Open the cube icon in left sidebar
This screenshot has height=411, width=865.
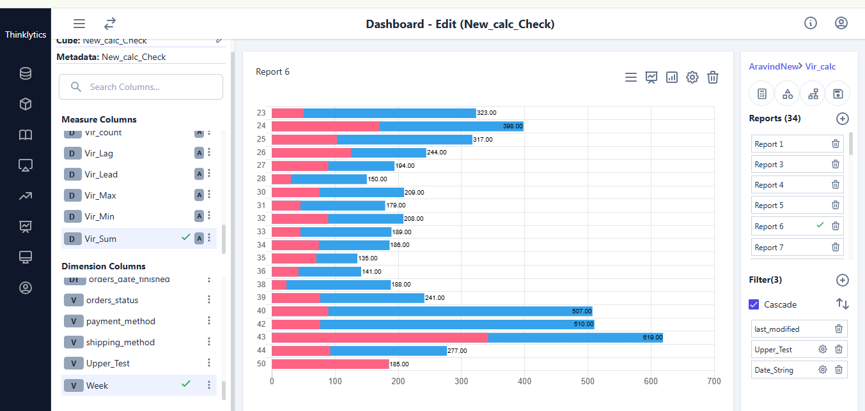(26, 104)
